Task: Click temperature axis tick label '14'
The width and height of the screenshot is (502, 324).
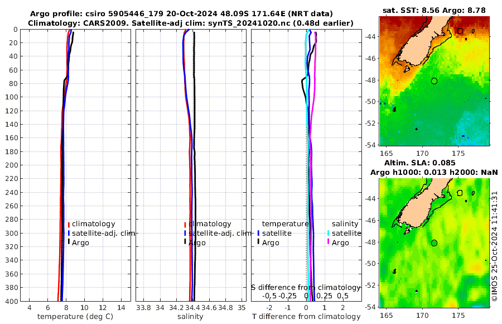Action: click(121, 308)
